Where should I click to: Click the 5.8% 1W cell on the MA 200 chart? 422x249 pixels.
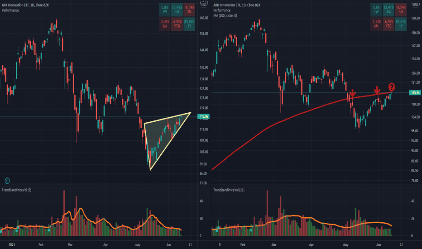376,10
